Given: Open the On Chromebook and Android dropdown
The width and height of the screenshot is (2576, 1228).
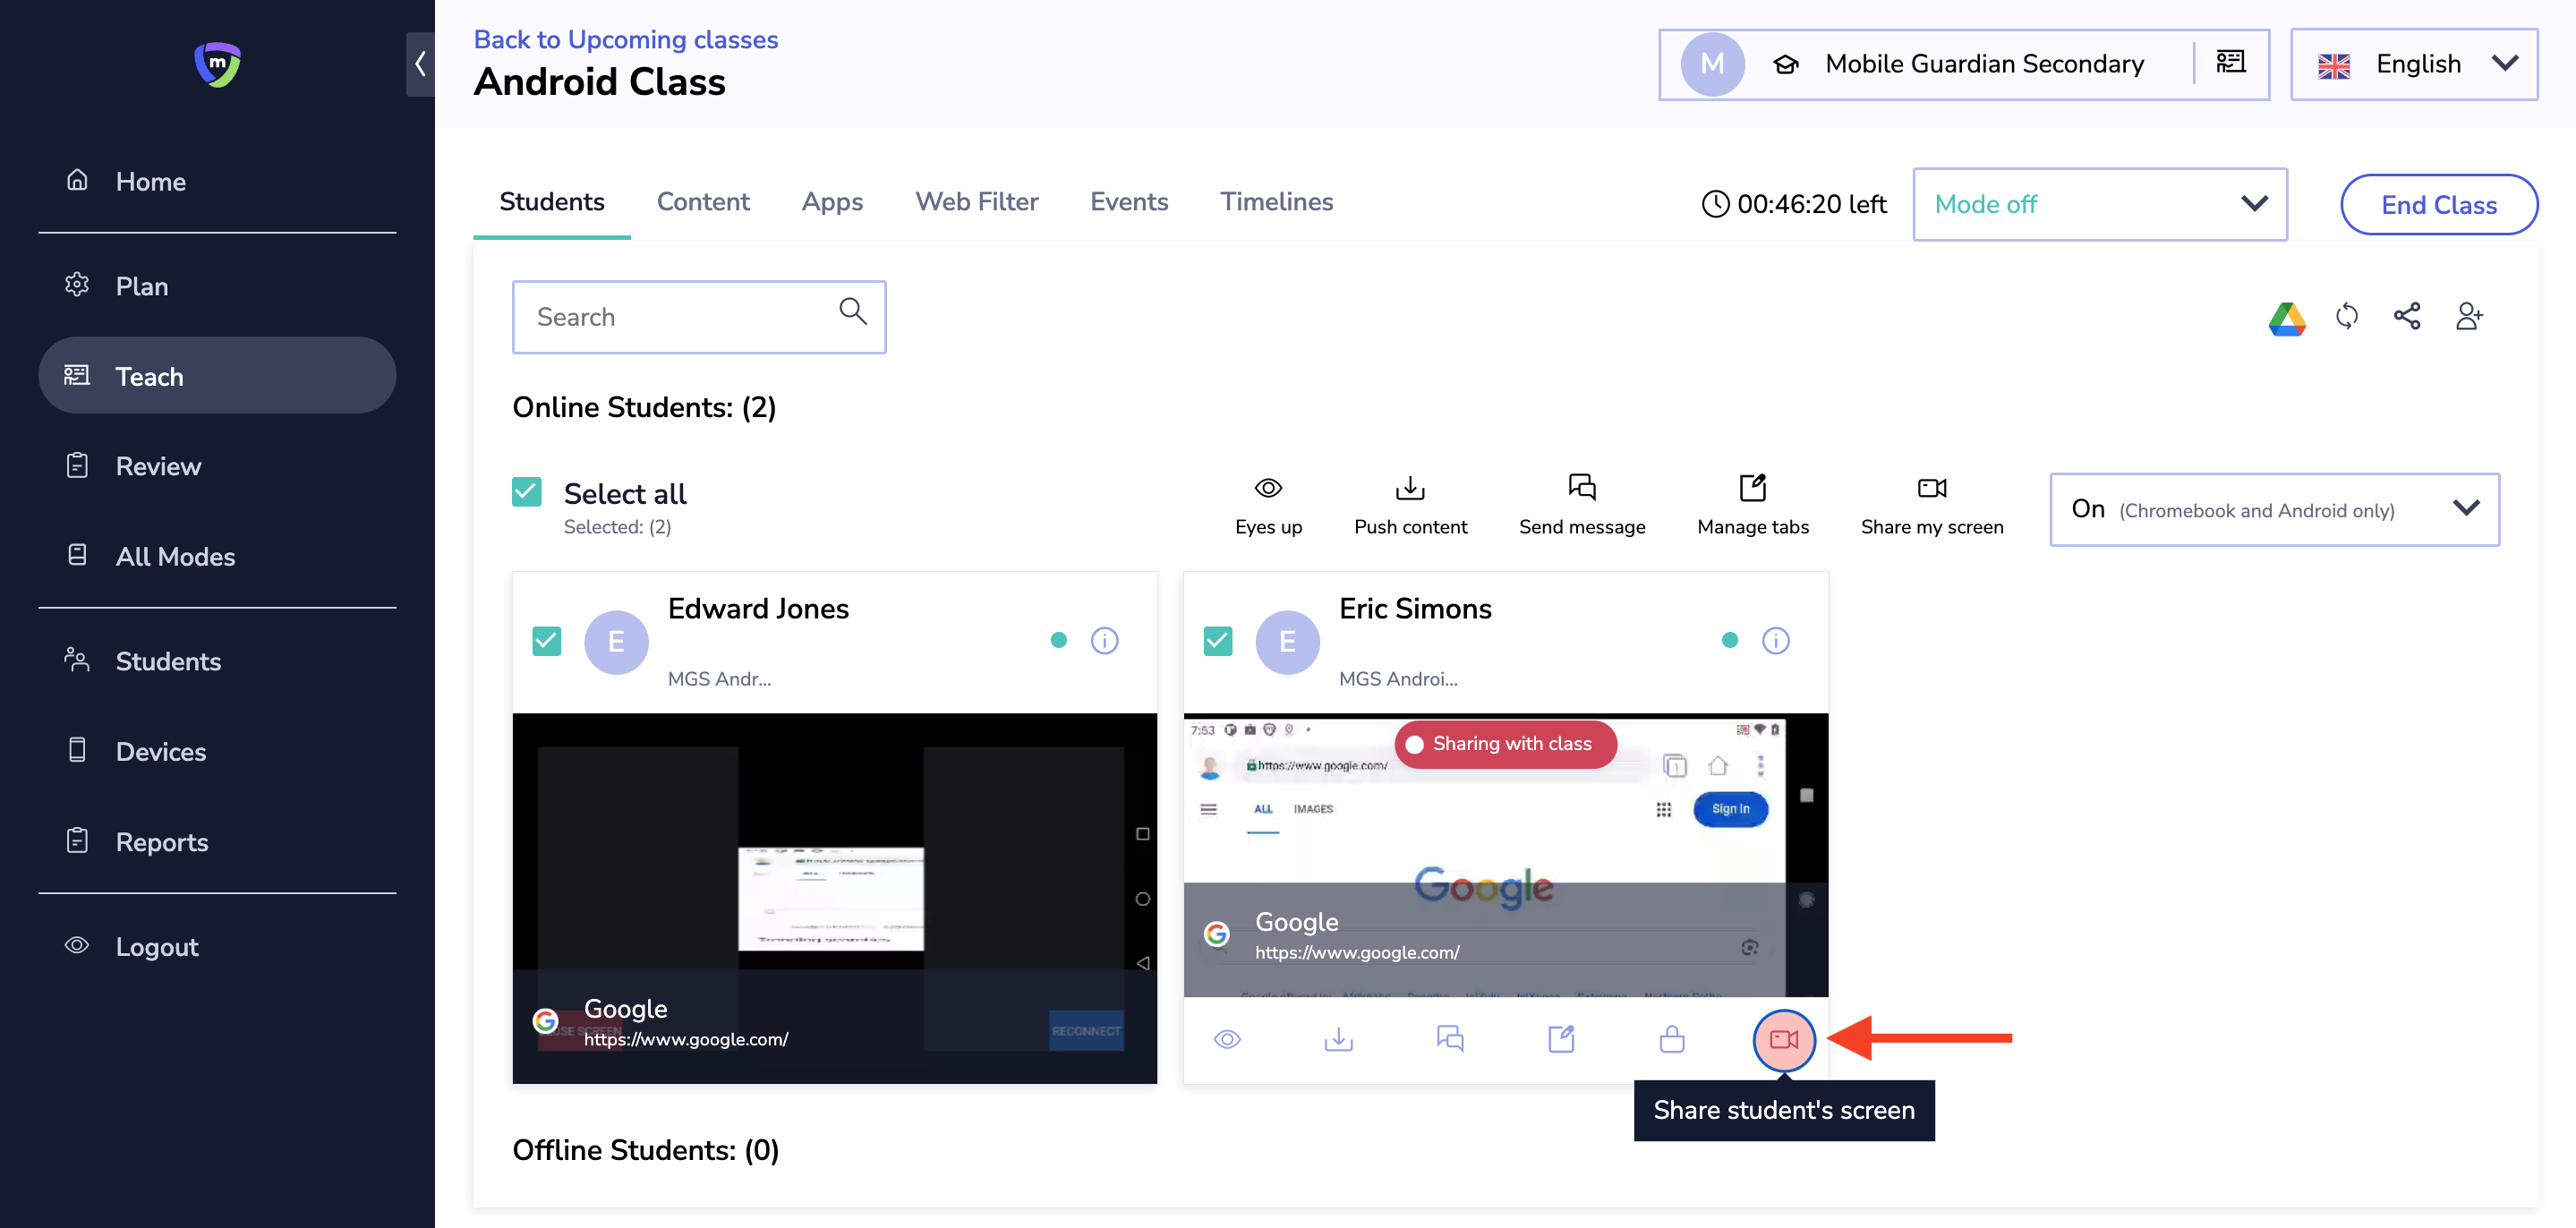Looking at the screenshot, I should [2274, 510].
